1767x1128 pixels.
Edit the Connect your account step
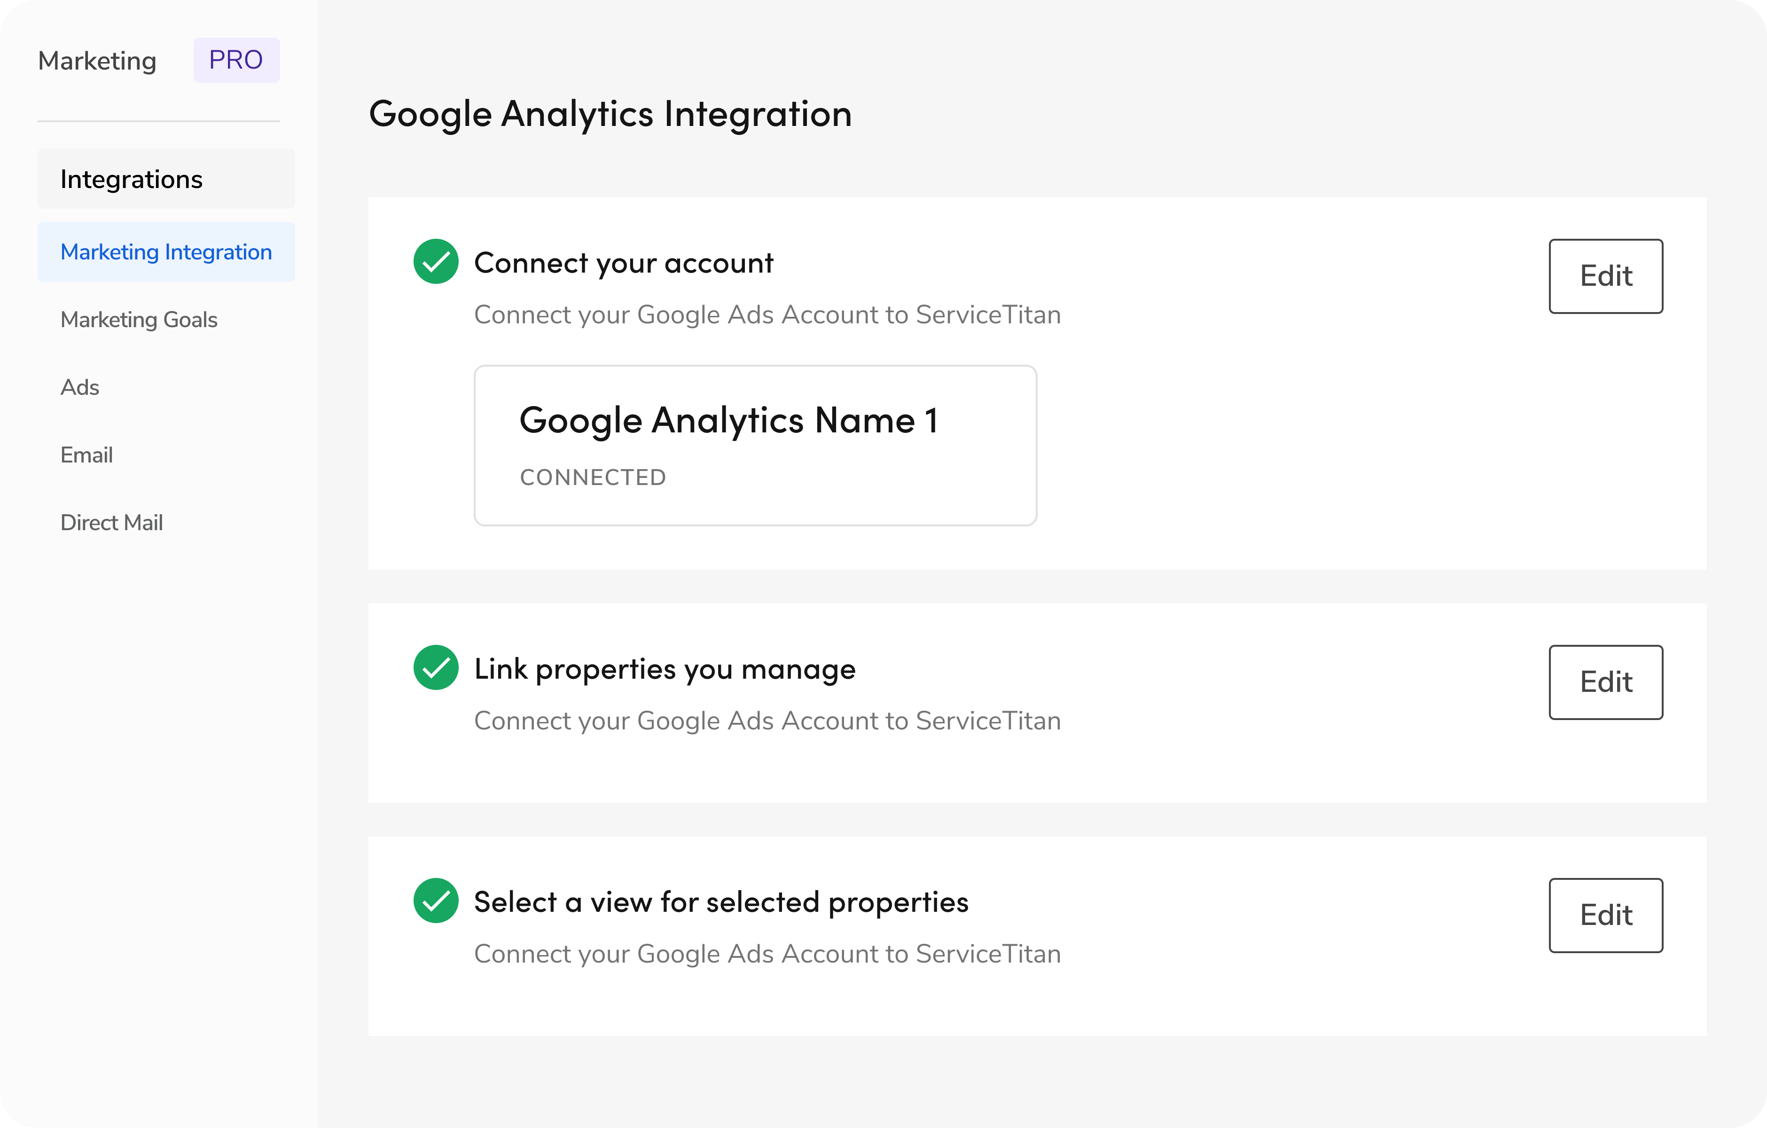point(1605,276)
